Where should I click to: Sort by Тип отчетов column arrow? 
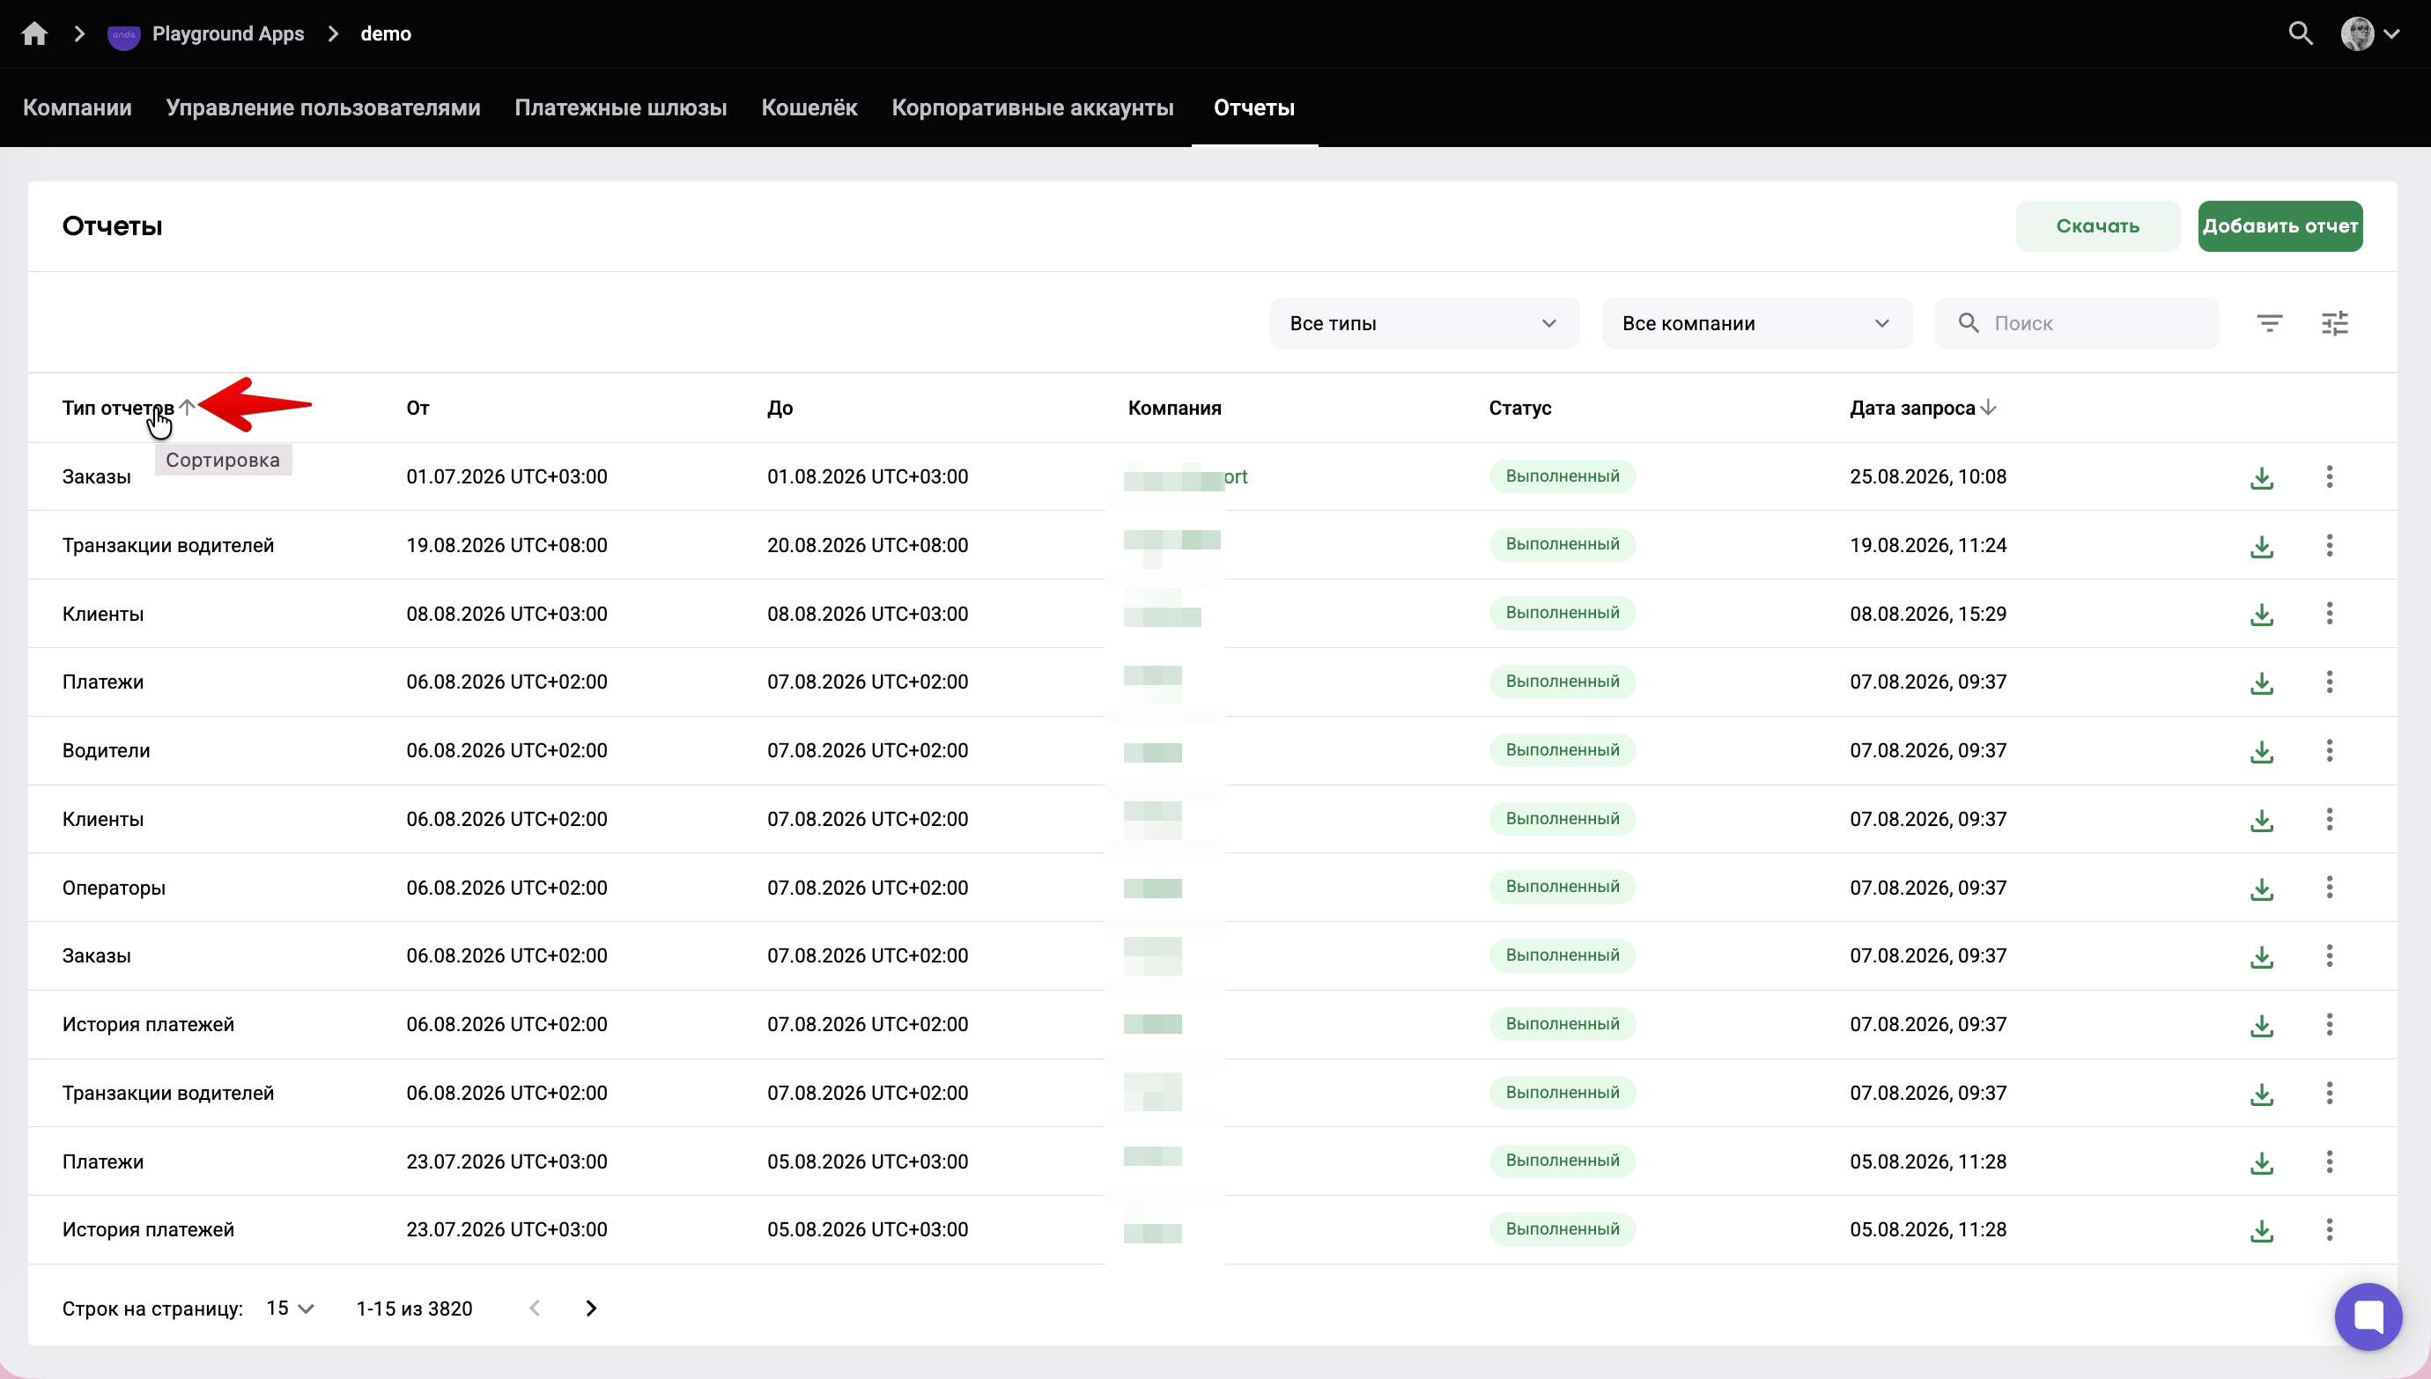click(188, 407)
